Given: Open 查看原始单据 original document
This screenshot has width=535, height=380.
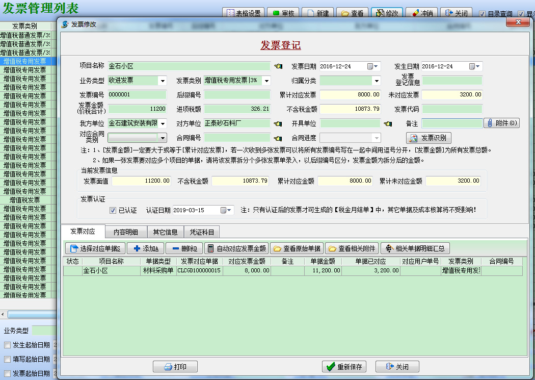Looking at the screenshot, I should pos(297,248).
